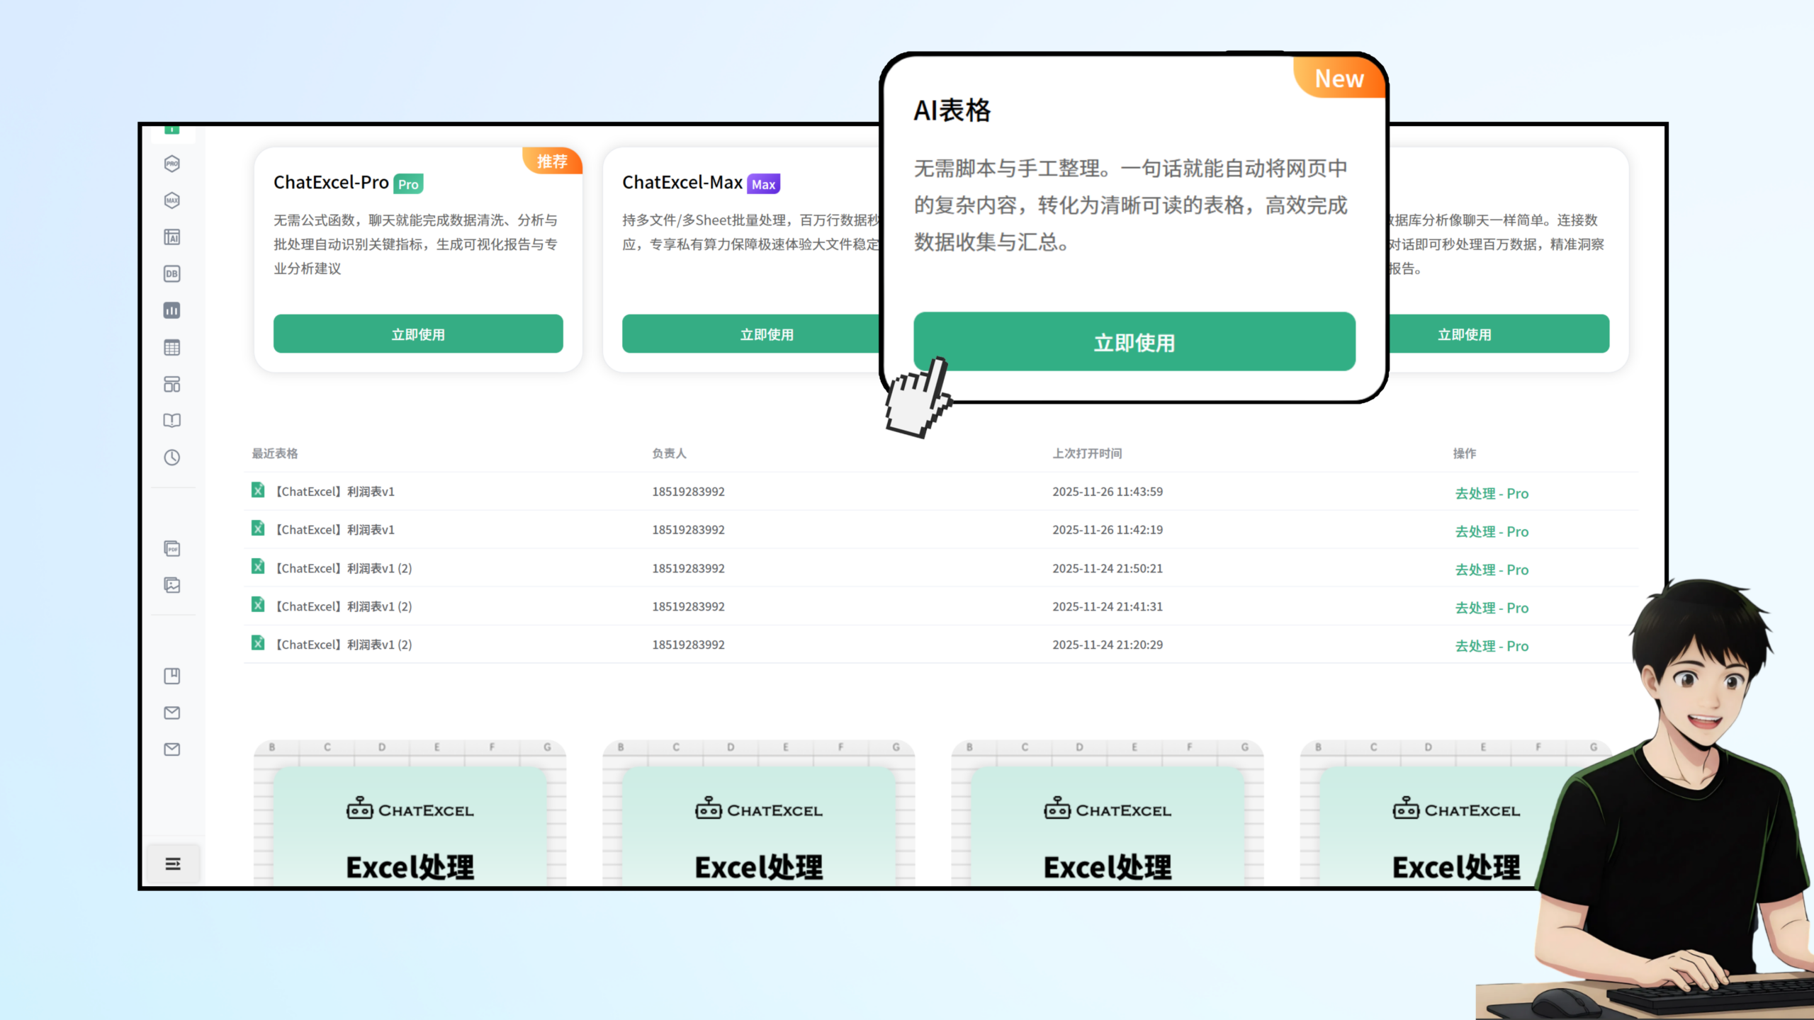Open the DB database sidebar icon
Image resolution: width=1814 pixels, height=1020 pixels.
coord(172,274)
